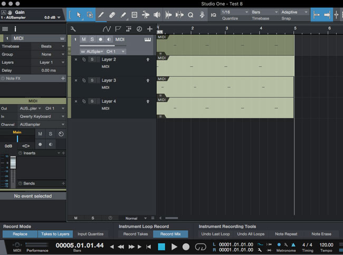Duplicate Layer 3 using copy icon

click(84, 80)
